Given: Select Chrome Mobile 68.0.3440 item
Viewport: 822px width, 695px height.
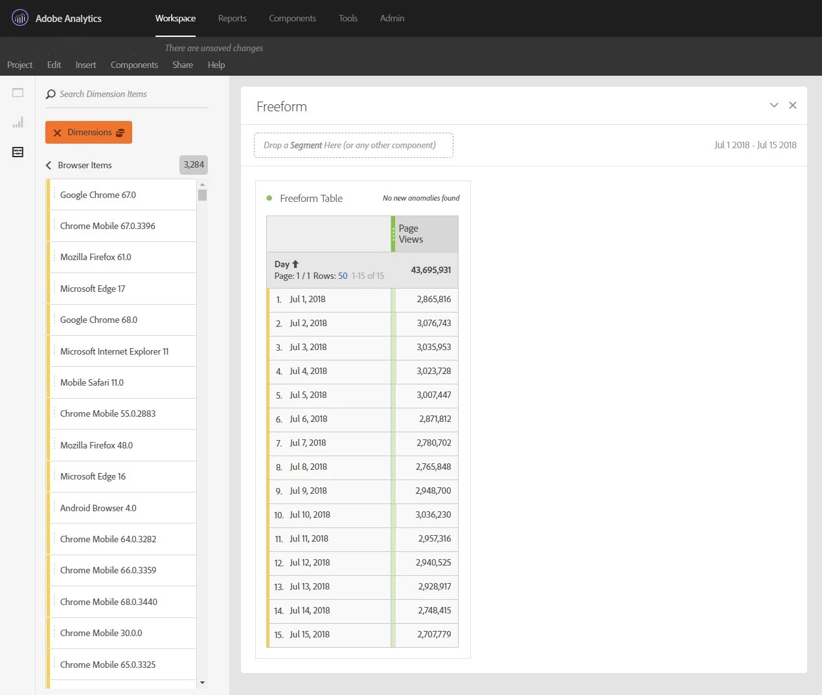Looking at the screenshot, I should pyautogui.click(x=122, y=602).
